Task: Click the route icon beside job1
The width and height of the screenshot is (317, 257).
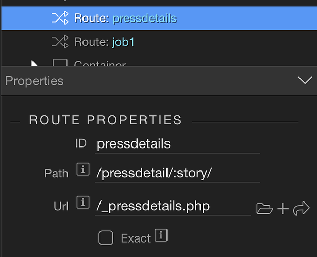Action: [x=60, y=42]
